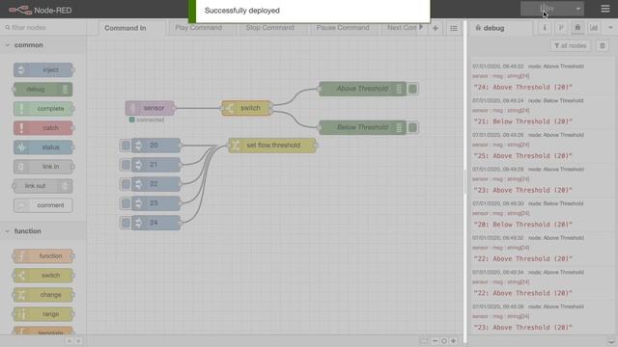Click the Node-RED logo in header

41,11
